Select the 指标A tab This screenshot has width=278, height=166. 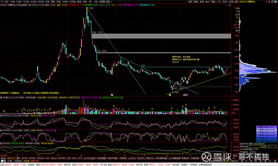coord(3,158)
